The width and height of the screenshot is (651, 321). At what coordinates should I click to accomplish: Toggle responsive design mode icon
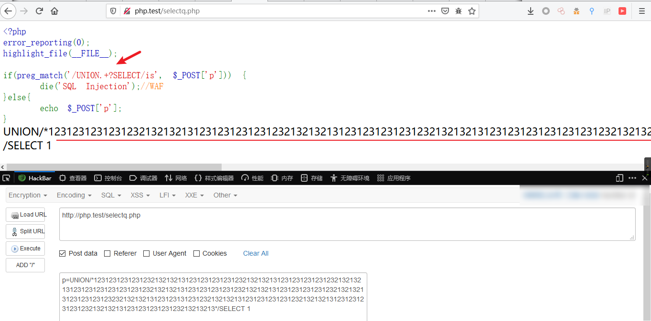click(x=619, y=178)
